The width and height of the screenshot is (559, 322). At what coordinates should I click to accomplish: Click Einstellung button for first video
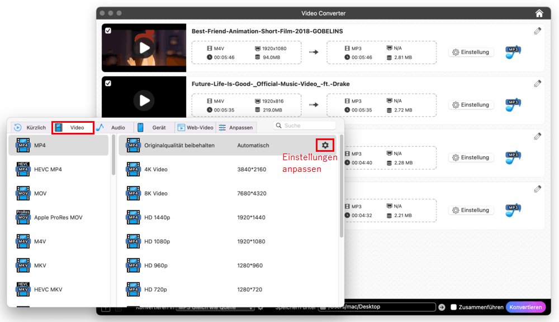[x=471, y=52]
